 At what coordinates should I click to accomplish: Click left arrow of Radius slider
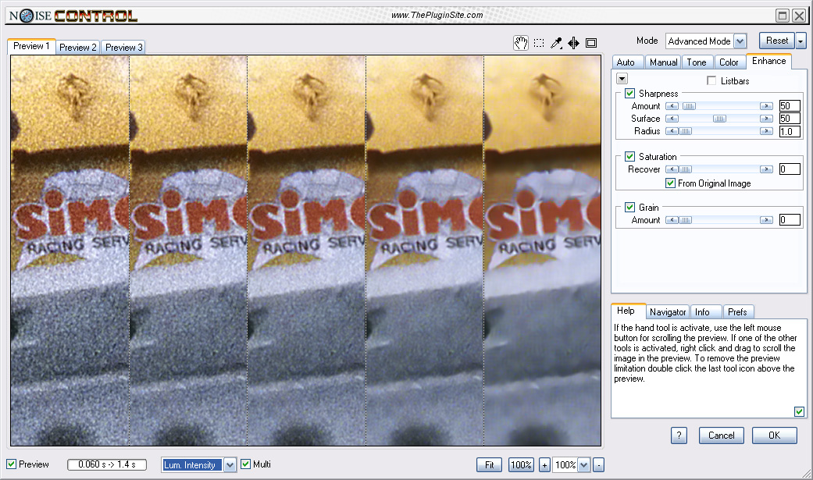pyautogui.click(x=672, y=131)
